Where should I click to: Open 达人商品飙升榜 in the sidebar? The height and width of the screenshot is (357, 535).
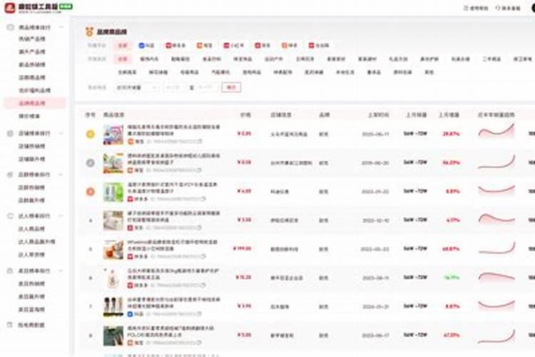pos(36,242)
